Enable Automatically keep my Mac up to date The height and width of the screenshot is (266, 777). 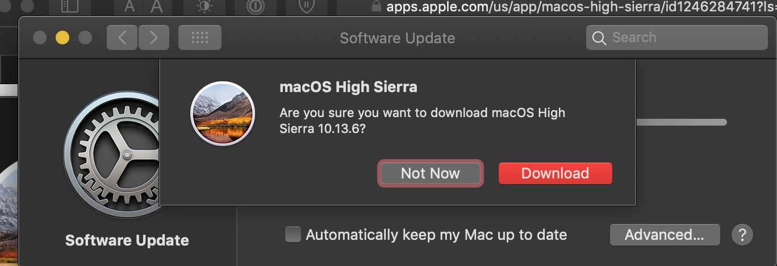[293, 234]
